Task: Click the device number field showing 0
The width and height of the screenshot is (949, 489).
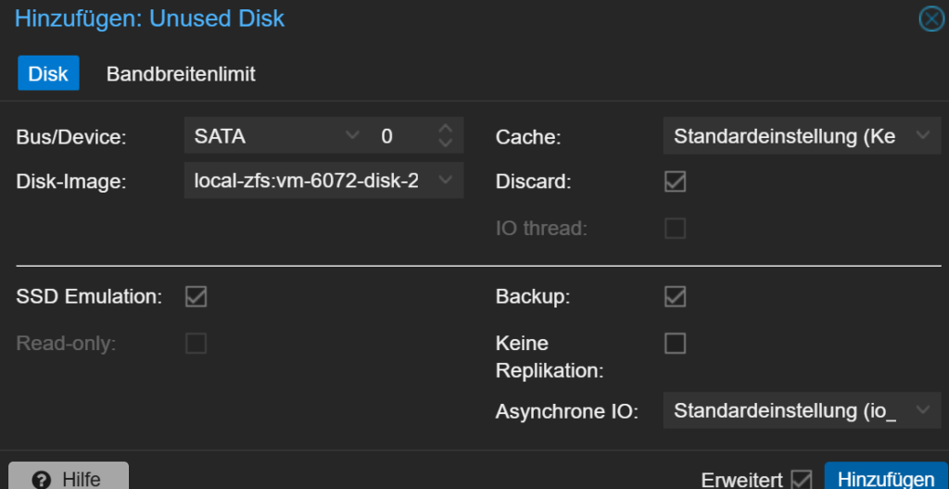Action: 400,135
